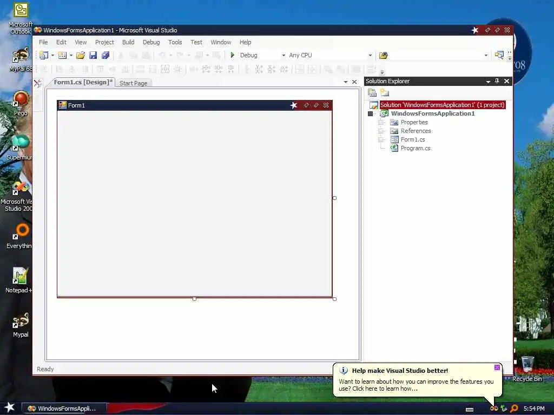The width and height of the screenshot is (554, 415).
Task: Click the star Start button on taskbar
Action: coord(10,407)
